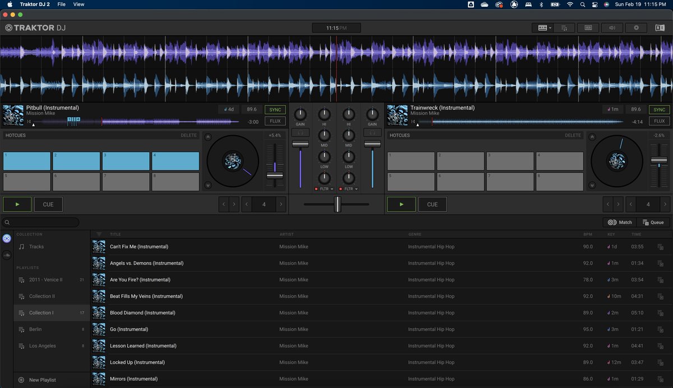Expand right deck panel up chevron
This screenshot has height=388, width=673.
pos(592,137)
